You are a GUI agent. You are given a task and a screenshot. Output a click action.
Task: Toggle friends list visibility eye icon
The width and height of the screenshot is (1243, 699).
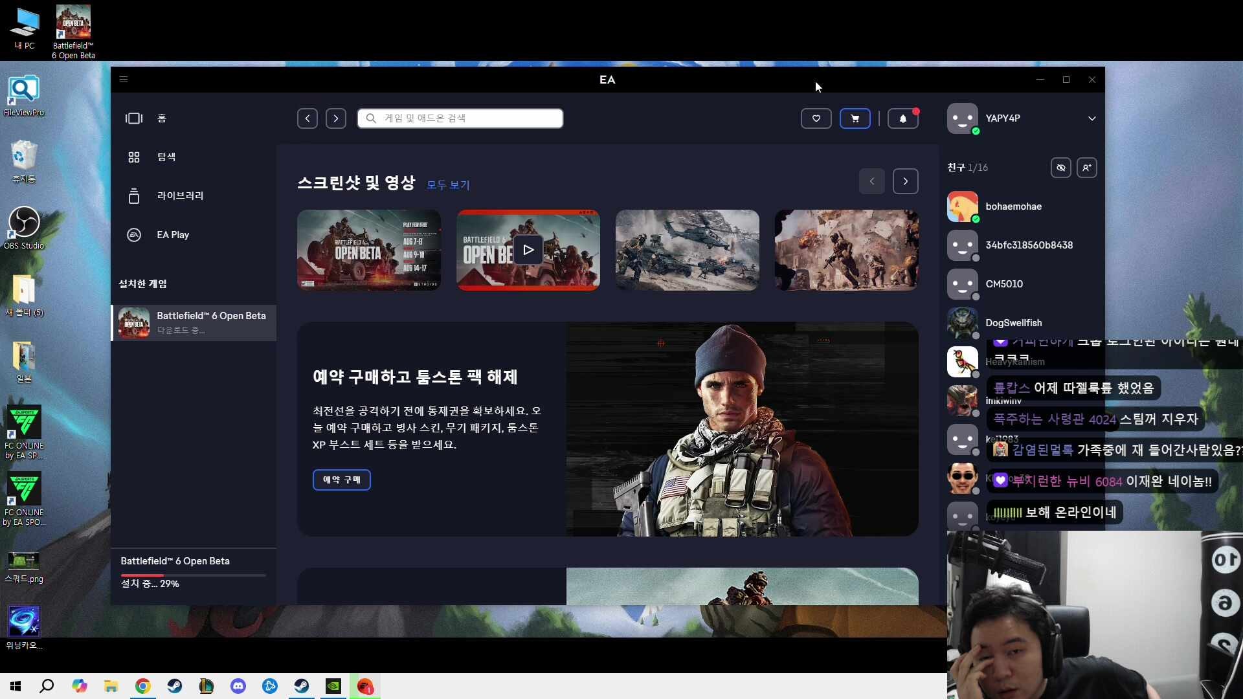click(x=1061, y=168)
